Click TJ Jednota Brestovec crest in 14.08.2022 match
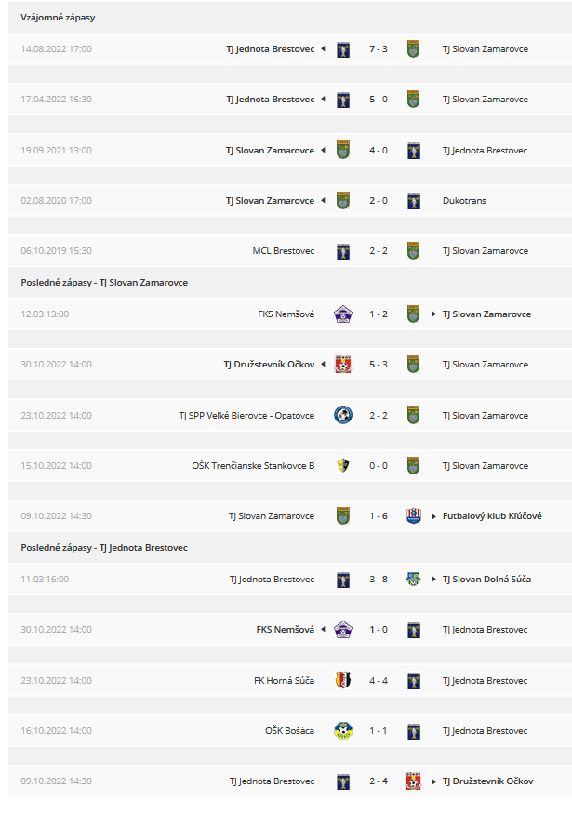The height and width of the screenshot is (814, 572). click(x=342, y=49)
